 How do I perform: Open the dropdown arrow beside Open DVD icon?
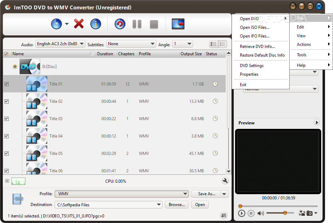tap(67, 24)
